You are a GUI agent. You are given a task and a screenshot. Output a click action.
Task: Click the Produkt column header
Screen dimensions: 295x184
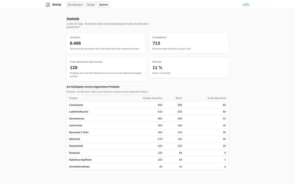[x=73, y=98]
